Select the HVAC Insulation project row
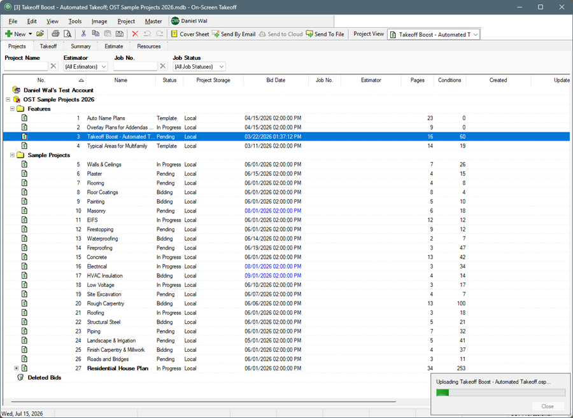Viewport: 573px width, 418px height. click(x=286, y=275)
